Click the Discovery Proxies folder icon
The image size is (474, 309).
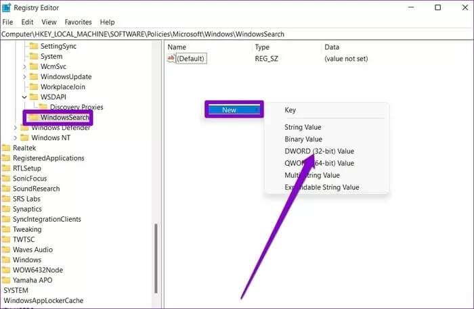pyautogui.click(x=43, y=107)
